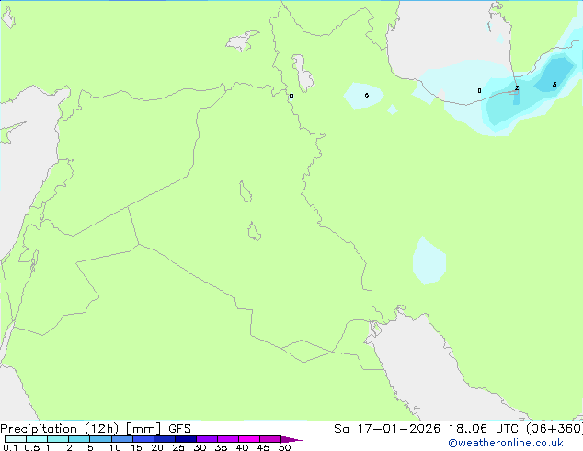The height and width of the screenshot is (451, 583).
Task: Click the '3' precipitation value on the map
Action: 554,85
